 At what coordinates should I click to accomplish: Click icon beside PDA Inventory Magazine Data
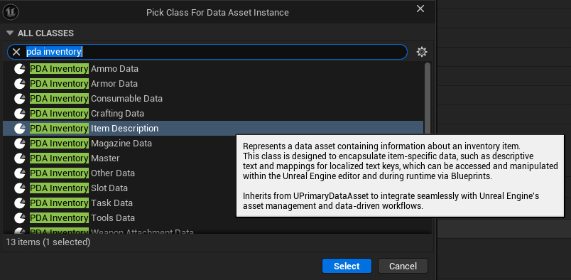pyautogui.click(x=20, y=144)
